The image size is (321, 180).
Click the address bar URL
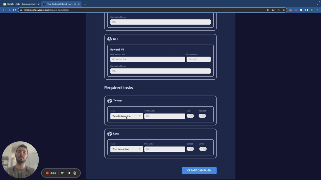pyautogui.click(x=46, y=10)
